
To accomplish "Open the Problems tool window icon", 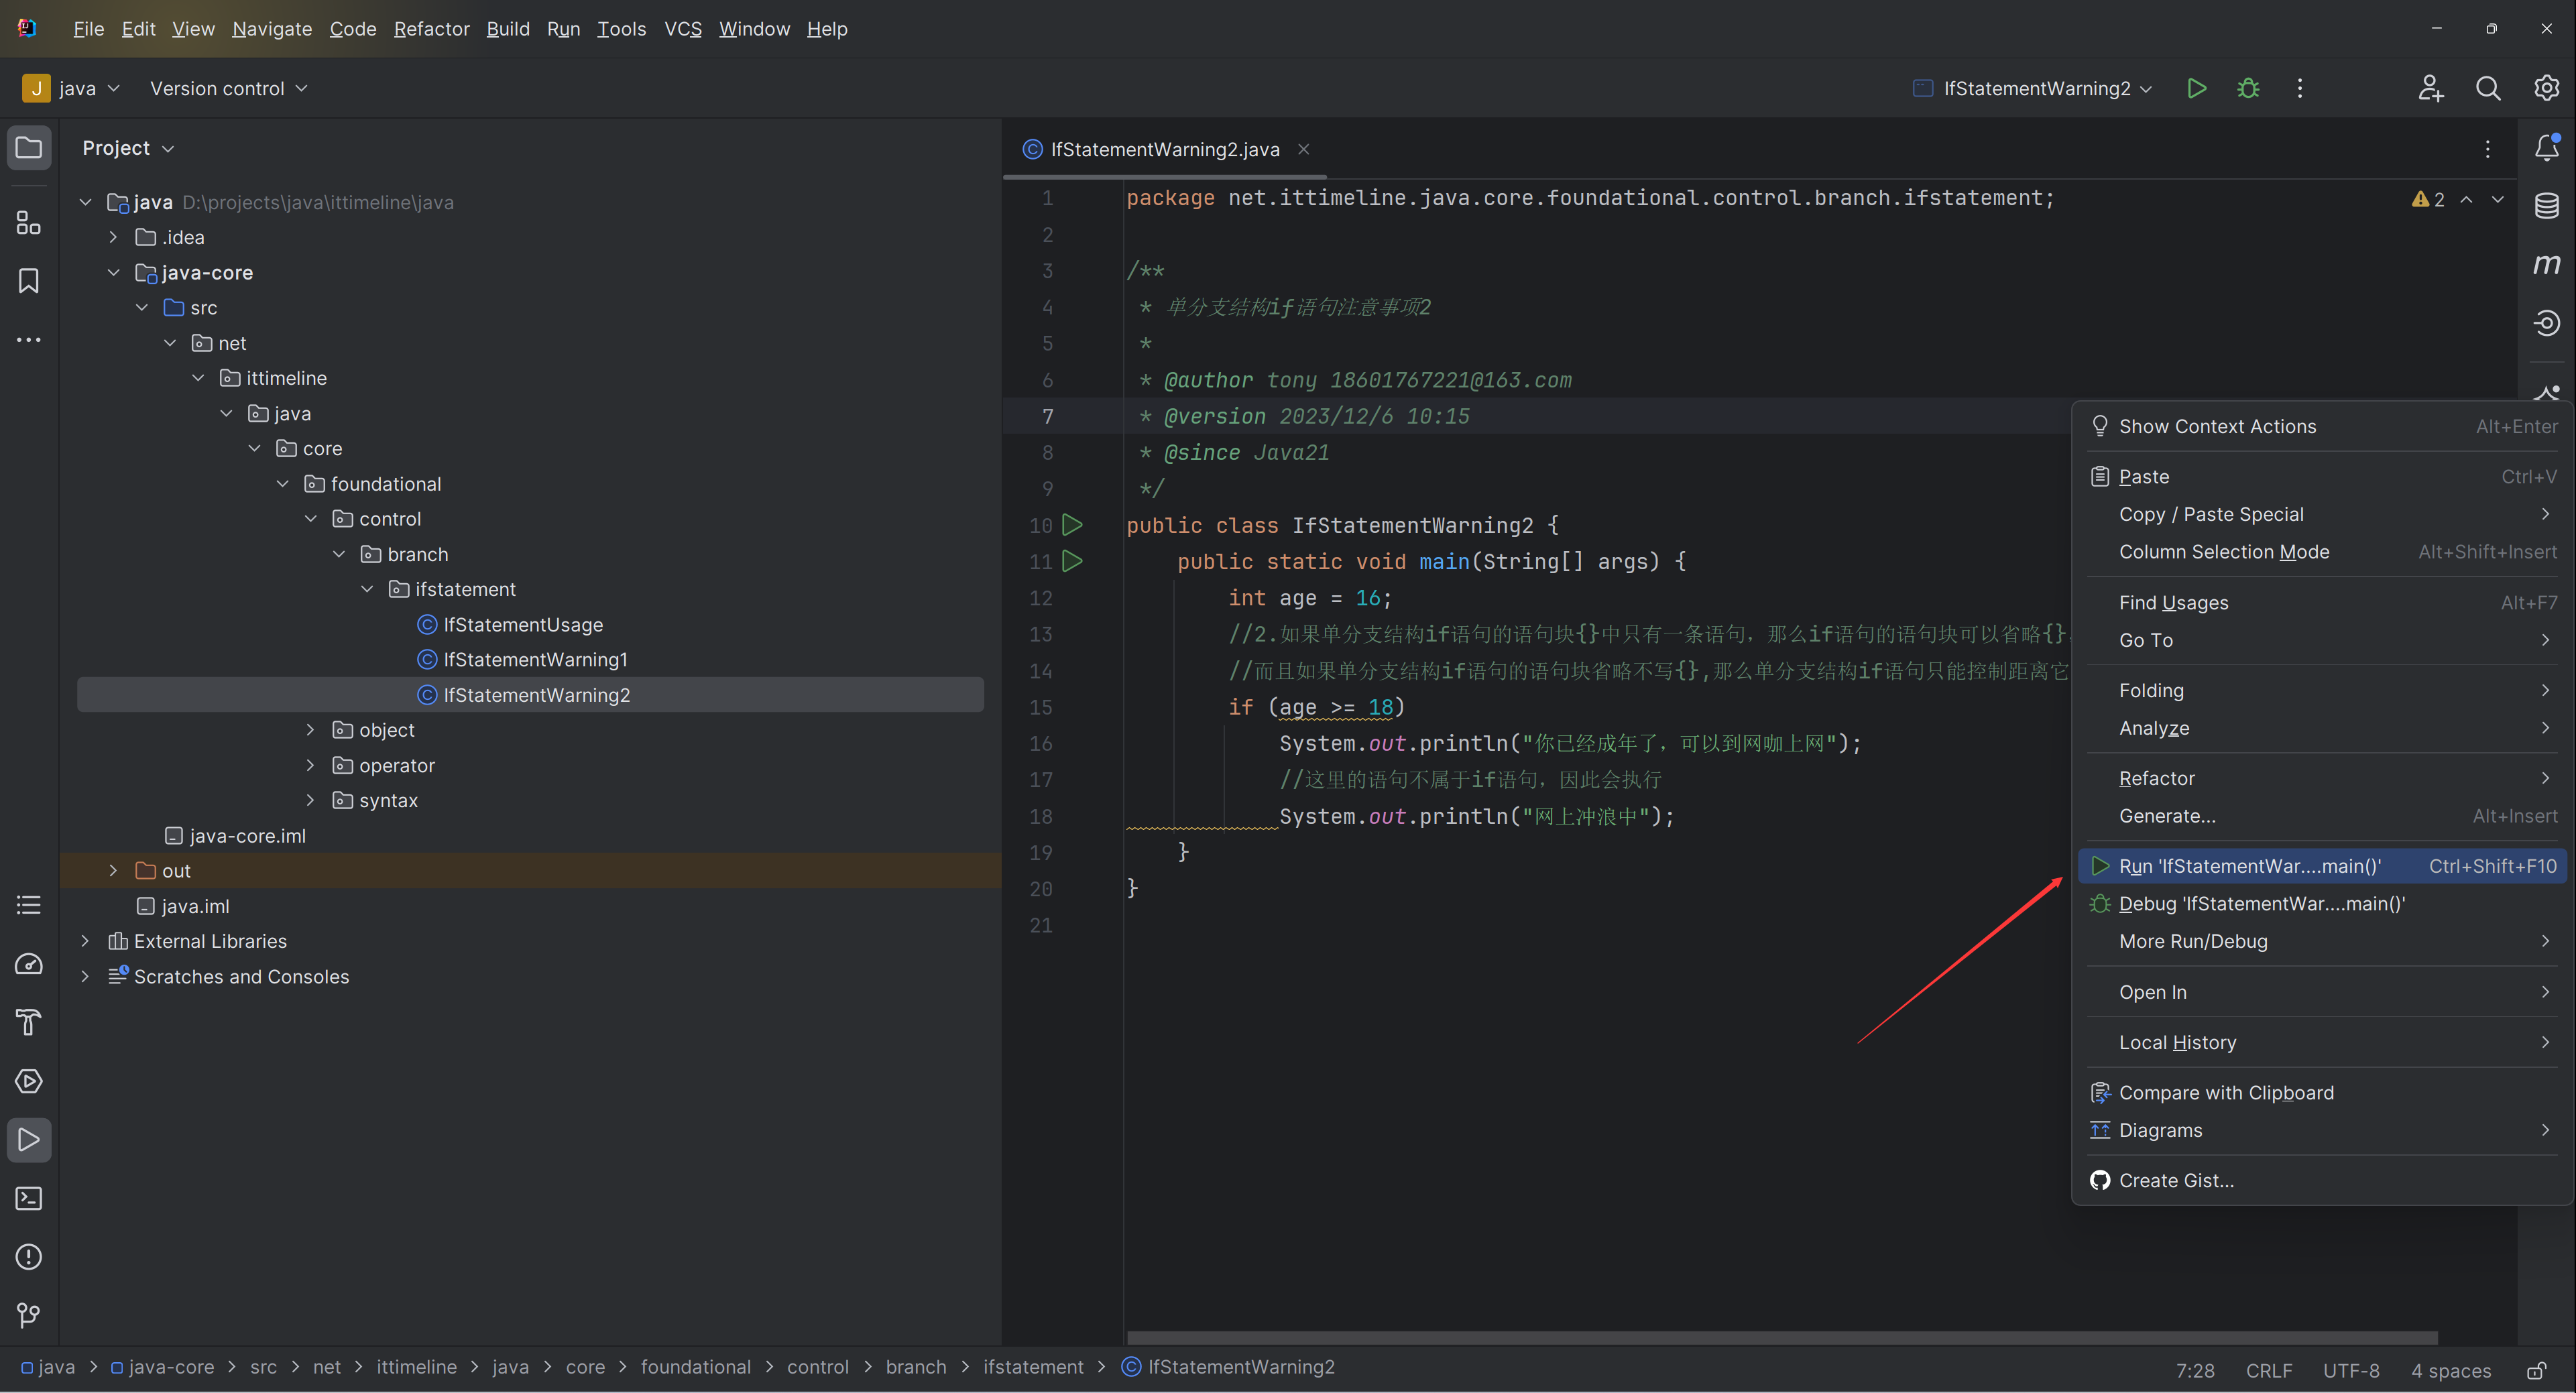I will tap(29, 1257).
